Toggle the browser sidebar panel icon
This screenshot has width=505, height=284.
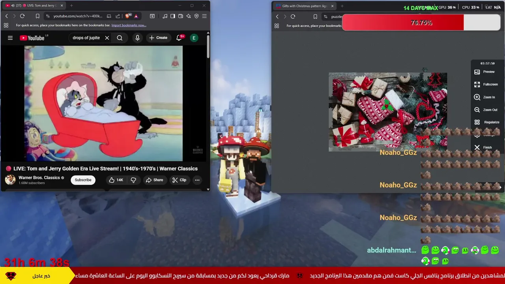point(173,16)
